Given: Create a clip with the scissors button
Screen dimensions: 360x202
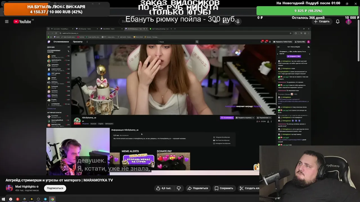Looking at the screenshot, I should 249,188.
